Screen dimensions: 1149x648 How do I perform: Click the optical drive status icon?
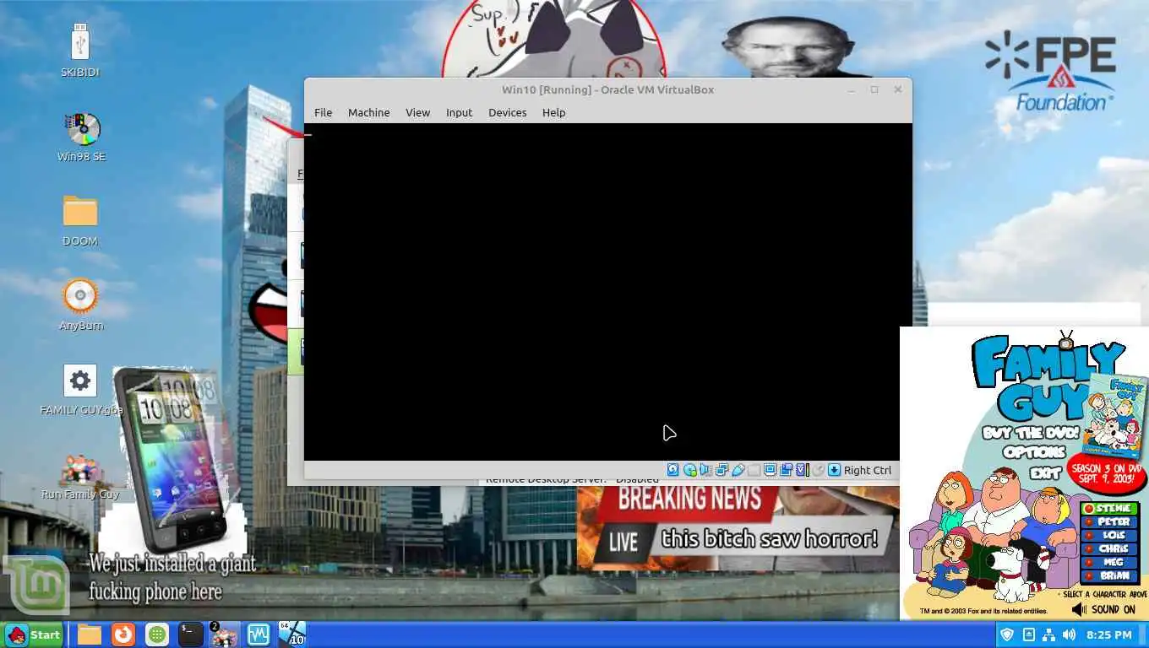pos(690,470)
